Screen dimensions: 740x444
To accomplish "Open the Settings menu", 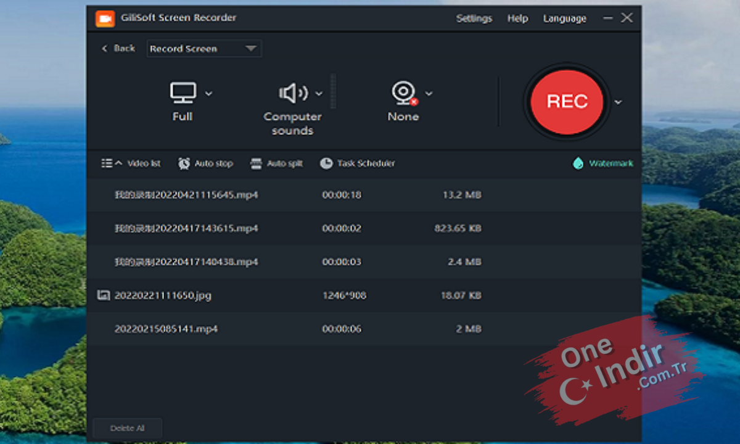I will (x=474, y=18).
